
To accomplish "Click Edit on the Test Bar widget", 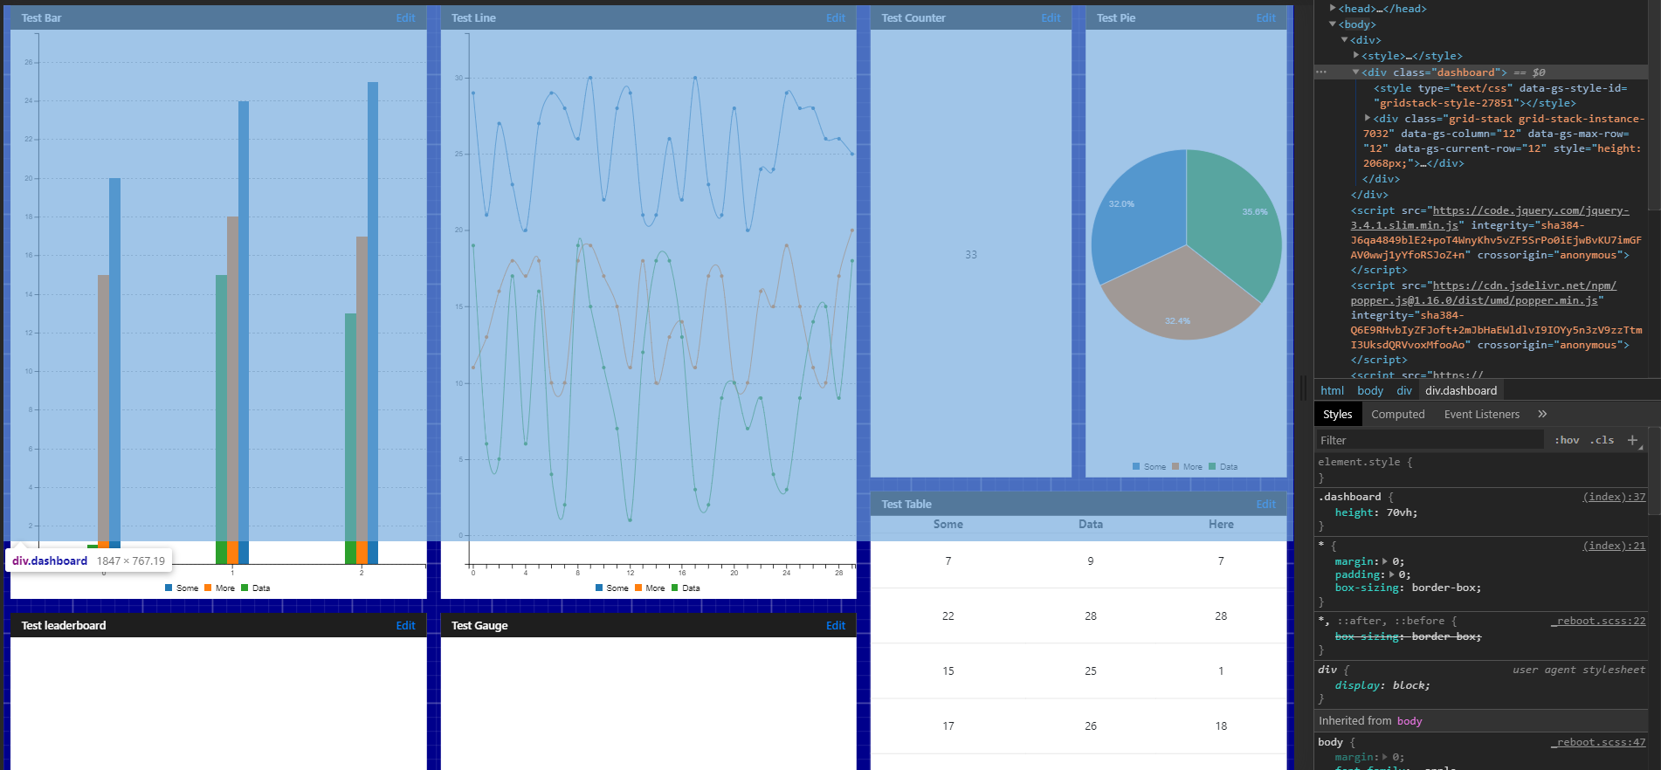I will [x=405, y=17].
